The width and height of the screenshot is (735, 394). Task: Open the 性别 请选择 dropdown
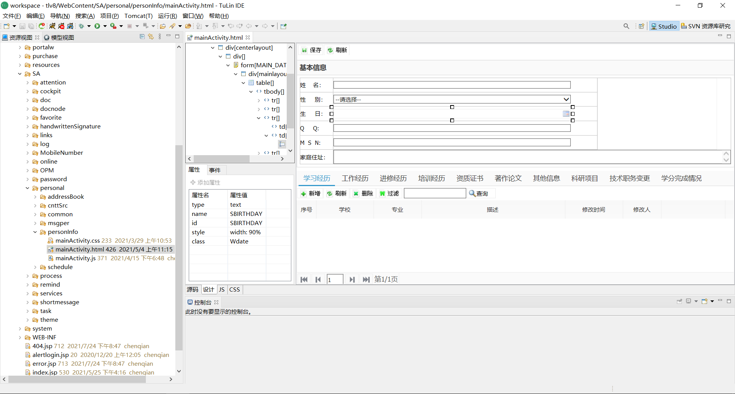452,99
